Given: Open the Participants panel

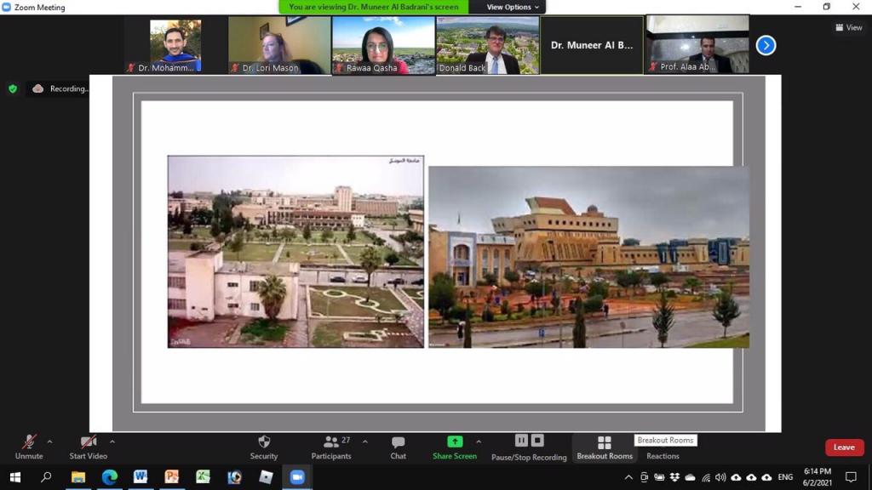Looking at the screenshot, I should coord(331,446).
